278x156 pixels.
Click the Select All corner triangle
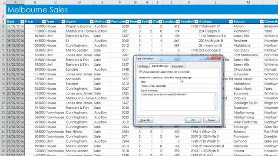coord(3,2)
